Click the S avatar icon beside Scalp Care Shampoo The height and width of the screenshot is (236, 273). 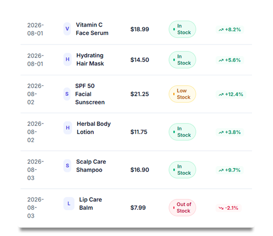point(67,166)
